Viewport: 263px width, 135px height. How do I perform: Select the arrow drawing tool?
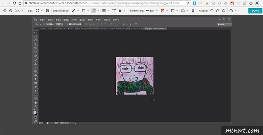coord(94,11)
